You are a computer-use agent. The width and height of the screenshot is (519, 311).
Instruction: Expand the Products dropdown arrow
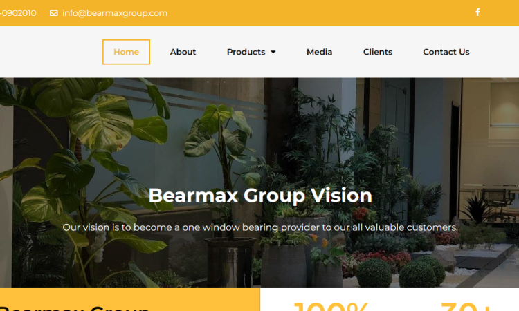(x=273, y=52)
